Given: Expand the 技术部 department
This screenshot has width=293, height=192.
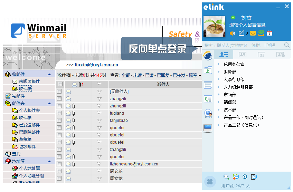Looking at the screenshot, I should (x=218, y=109).
